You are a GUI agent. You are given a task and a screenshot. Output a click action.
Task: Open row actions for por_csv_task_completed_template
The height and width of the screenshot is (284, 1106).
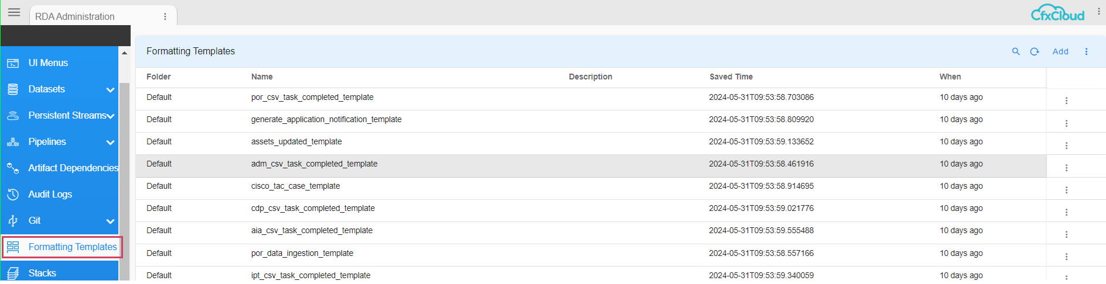point(1066,101)
